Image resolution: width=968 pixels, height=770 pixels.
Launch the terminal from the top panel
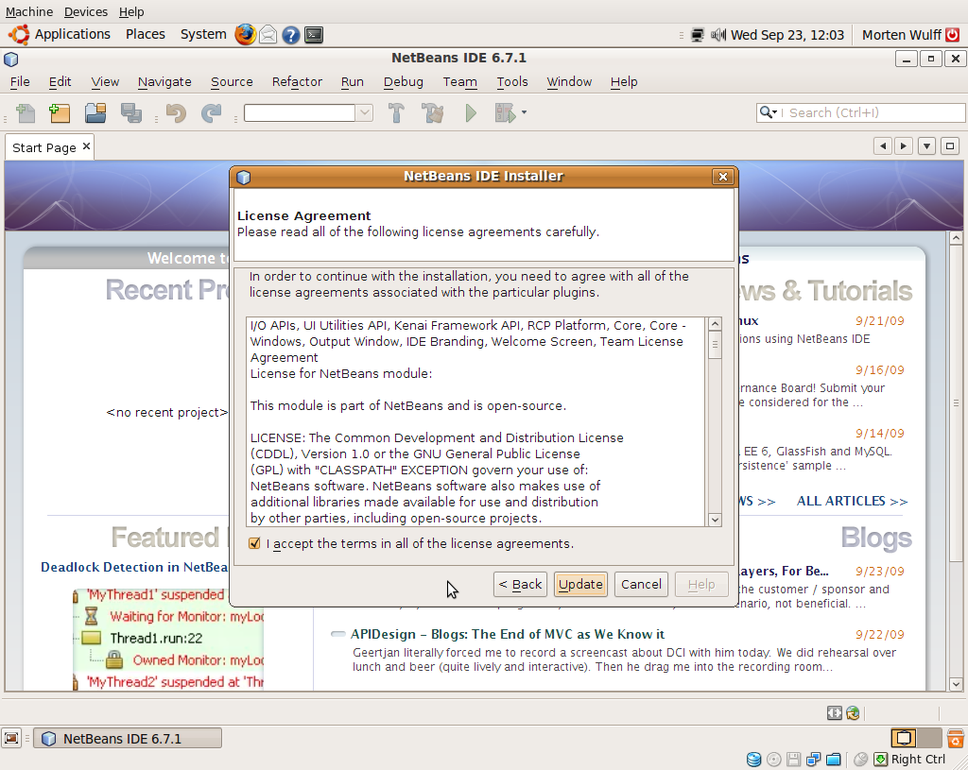pos(314,35)
